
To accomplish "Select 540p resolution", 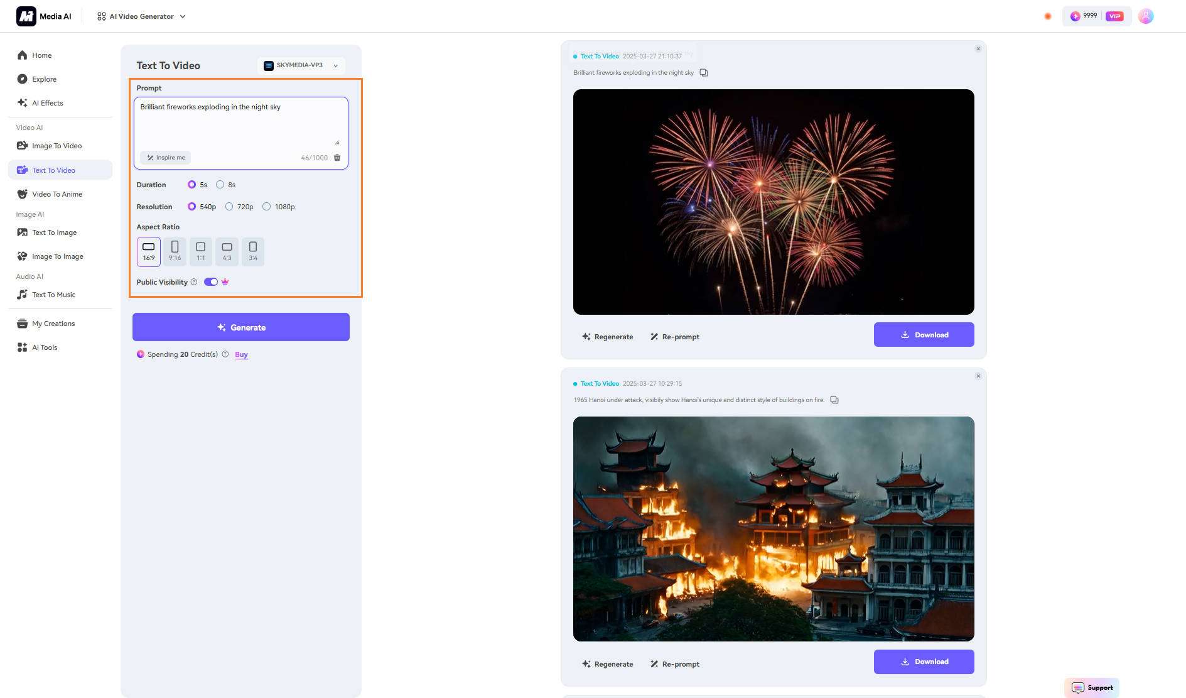I will pos(202,207).
